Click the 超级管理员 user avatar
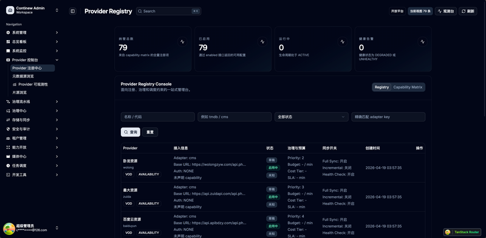The image size is (486, 238). point(9,229)
